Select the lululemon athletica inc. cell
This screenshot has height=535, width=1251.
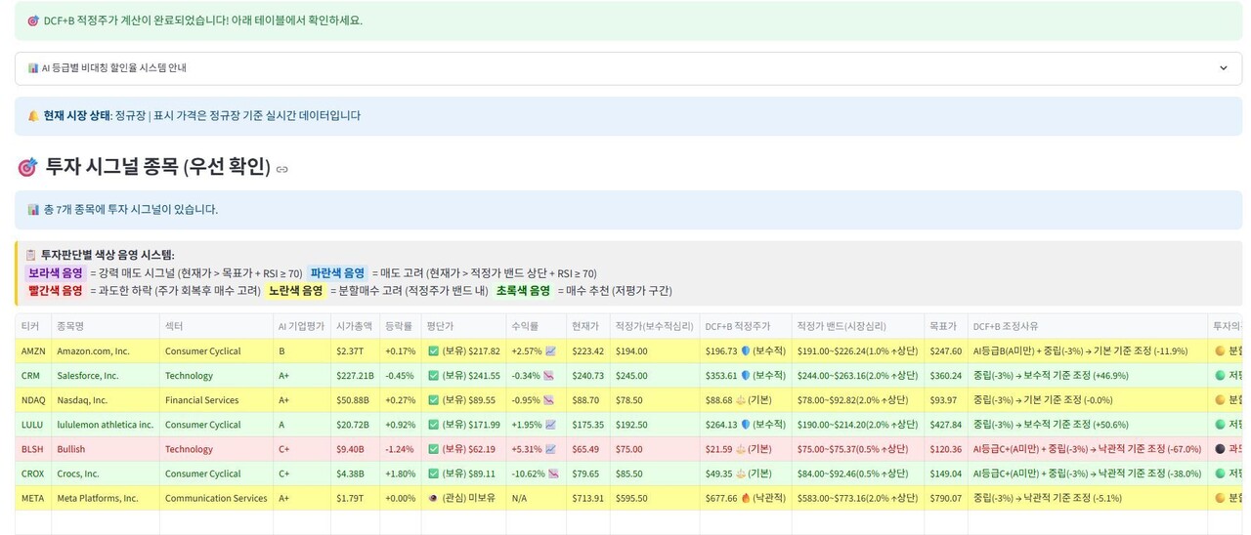point(105,425)
